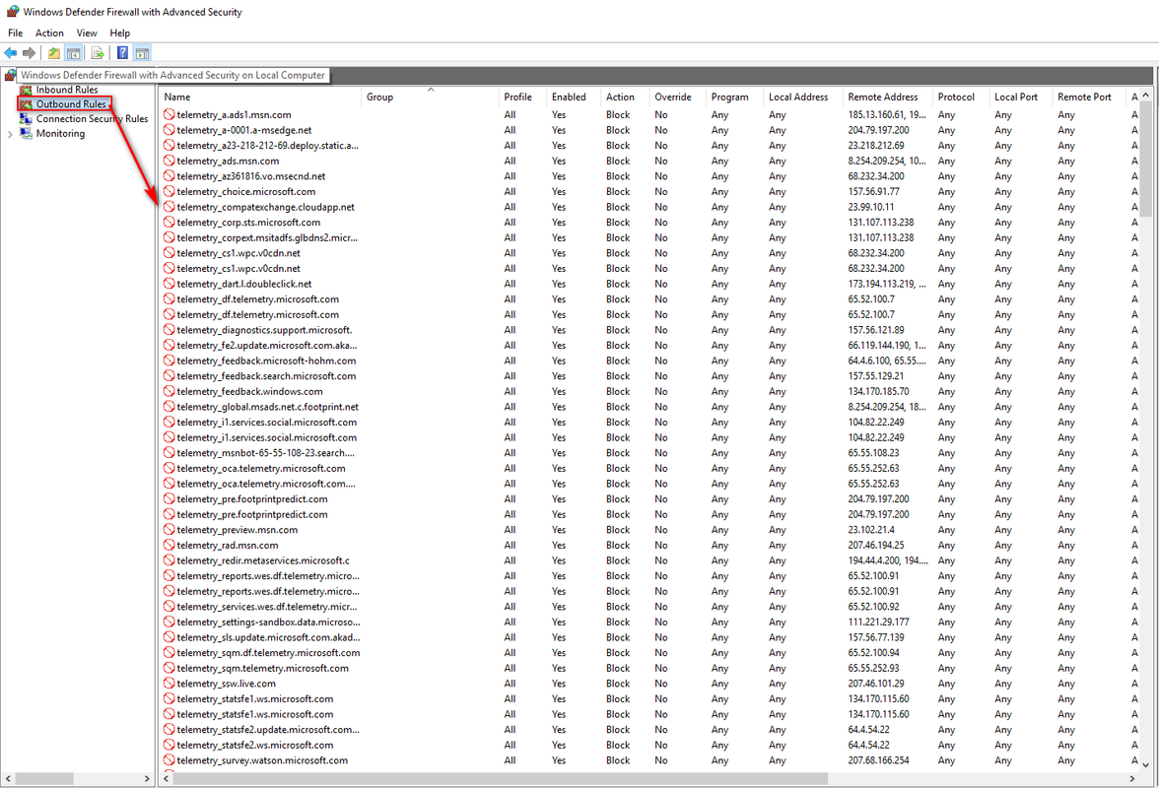
Task: Toggle the Show/Hide Console Tree toolbar icon
Action: point(73,53)
